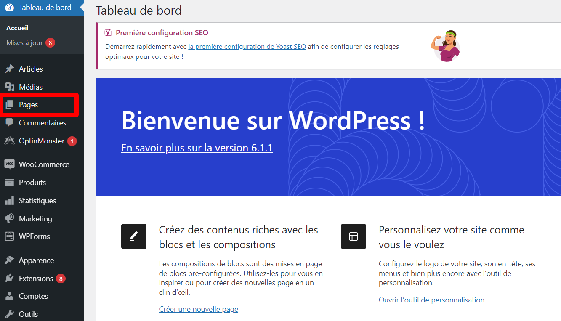Screen dimensions: 561x321
Task: Click the Statistiques bar chart icon
Action: tap(10, 200)
